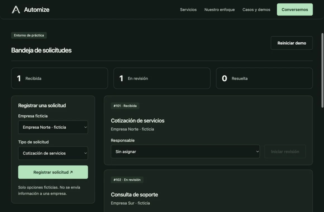Click the '#102 · En revisión' badge
This screenshot has width=324, height=212.
(127, 180)
